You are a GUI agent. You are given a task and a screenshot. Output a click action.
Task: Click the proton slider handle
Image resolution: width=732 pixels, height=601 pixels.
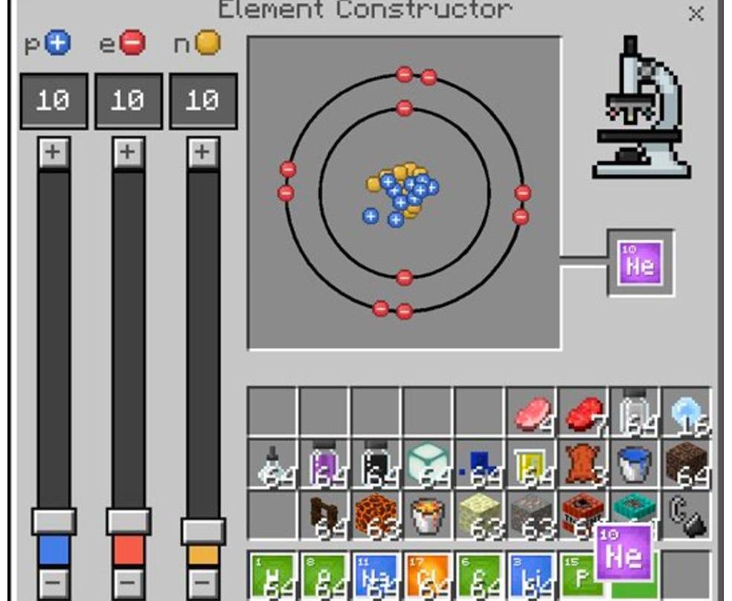(x=54, y=521)
